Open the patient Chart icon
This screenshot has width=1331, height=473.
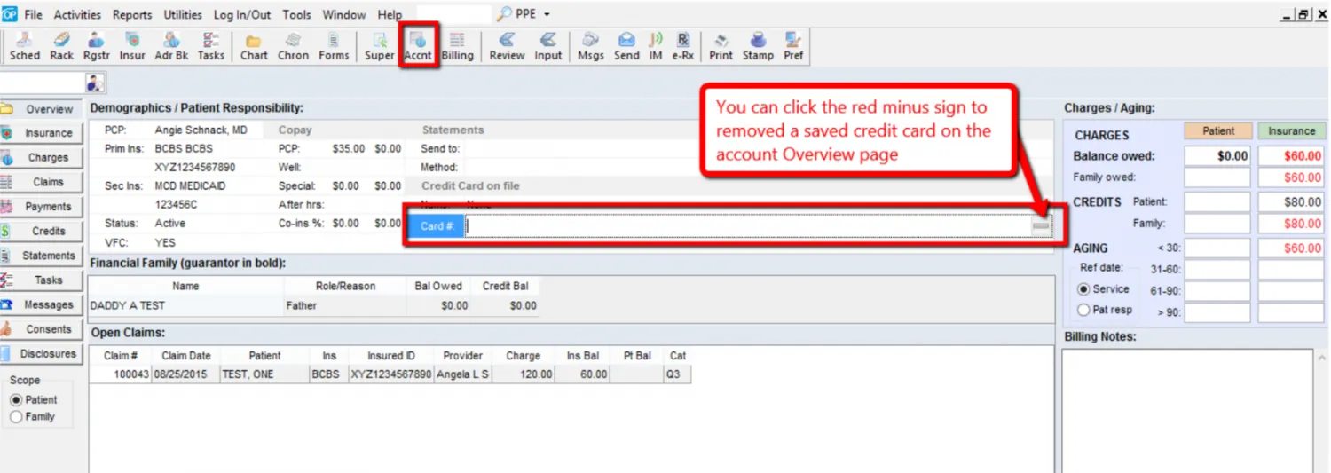(254, 46)
